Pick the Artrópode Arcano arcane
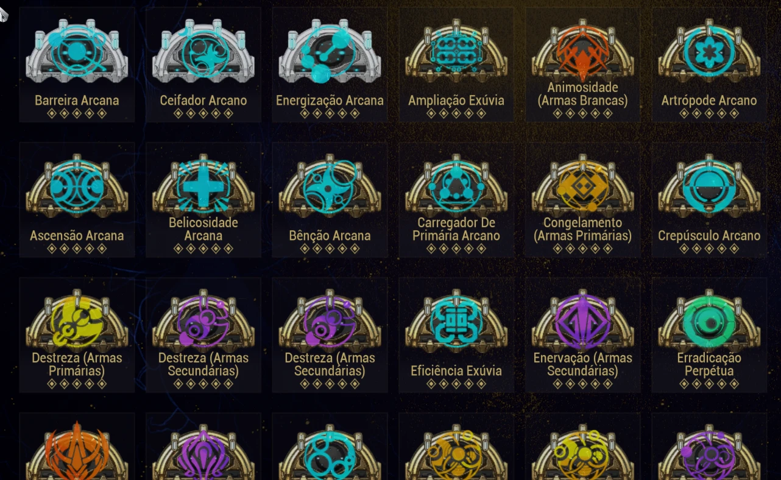 pyautogui.click(x=709, y=65)
